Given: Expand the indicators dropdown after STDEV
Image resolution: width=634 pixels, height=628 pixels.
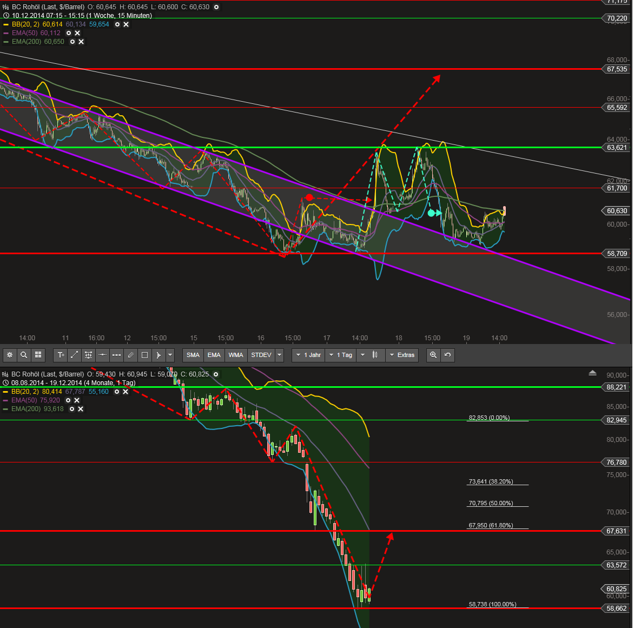Looking at the screenshot, I should point(279,355).
